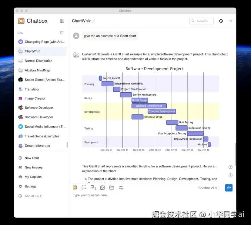The image size is (251, 225).
Task: Click the archive chats icon beside Chat
Action: point(62,33)
